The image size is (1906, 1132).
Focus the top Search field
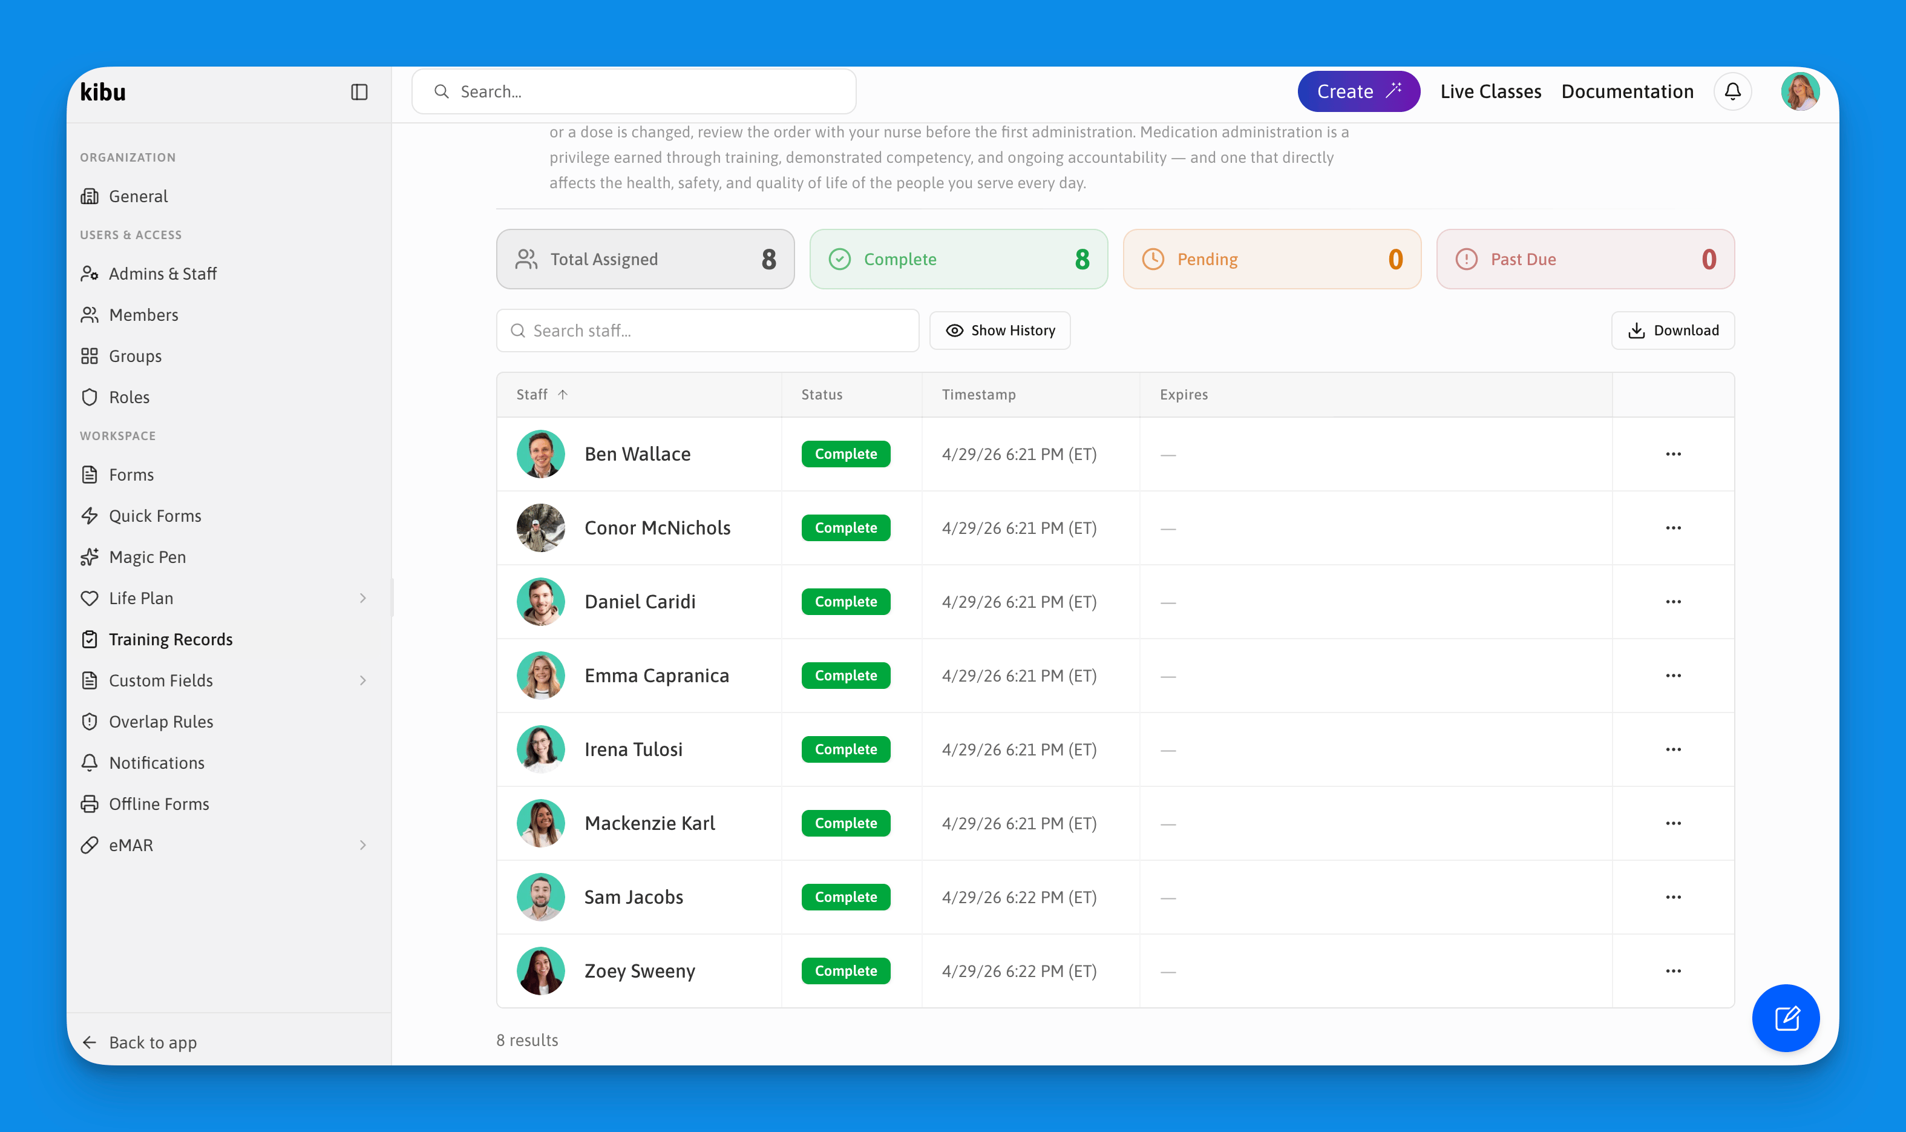(x=634, y=91)
